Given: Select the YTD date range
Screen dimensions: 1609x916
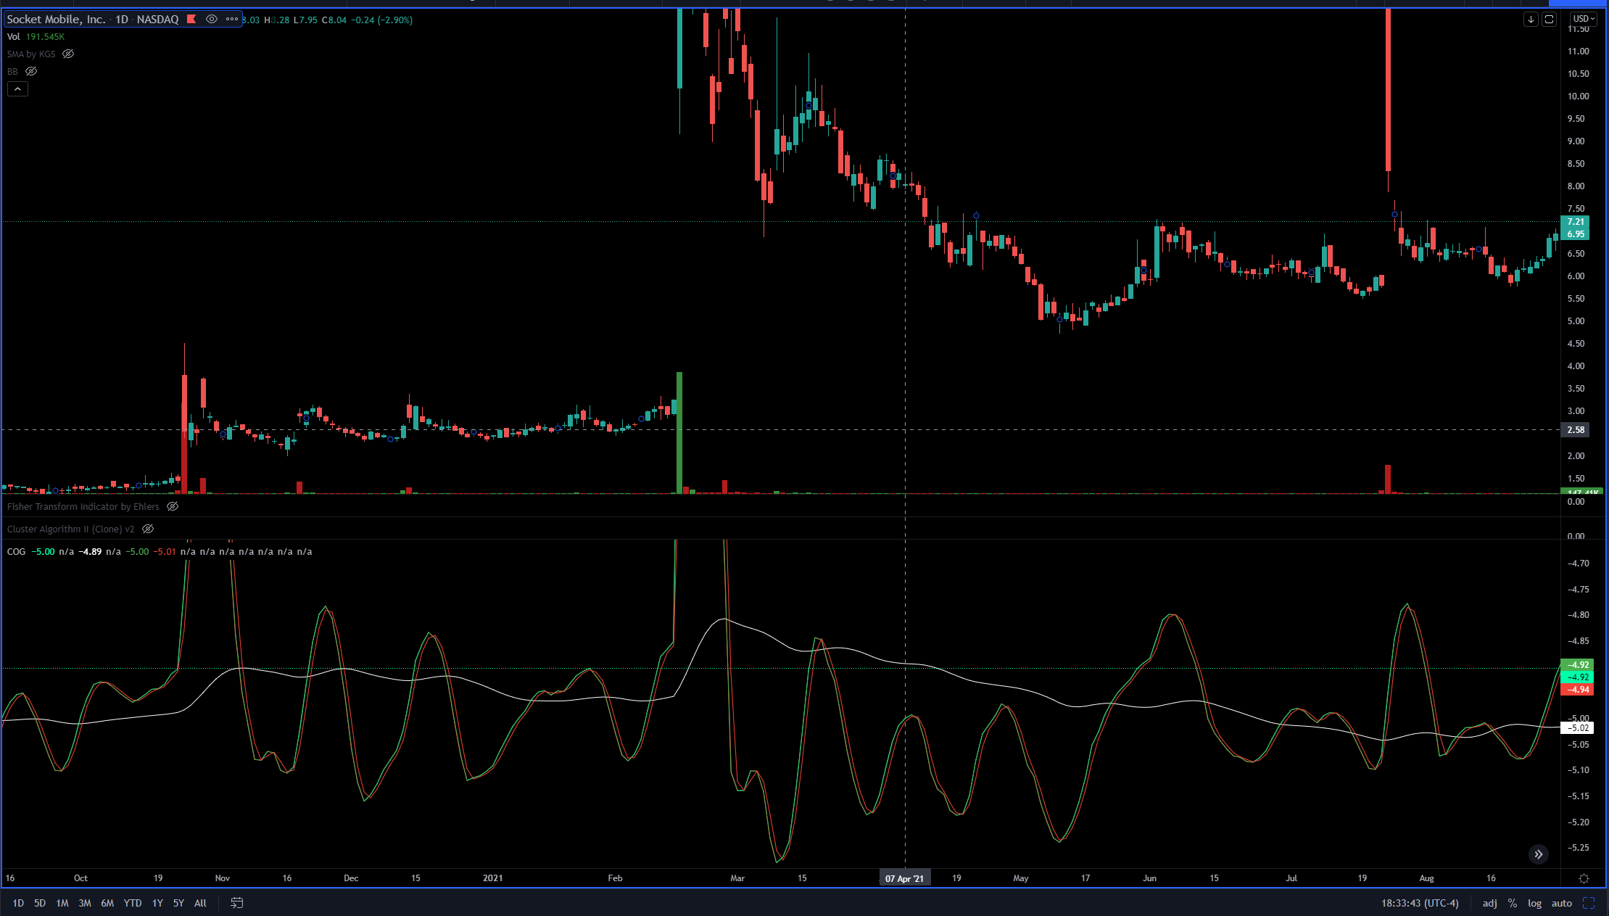Looking at the screenshot, I should (x=133, y=903).
